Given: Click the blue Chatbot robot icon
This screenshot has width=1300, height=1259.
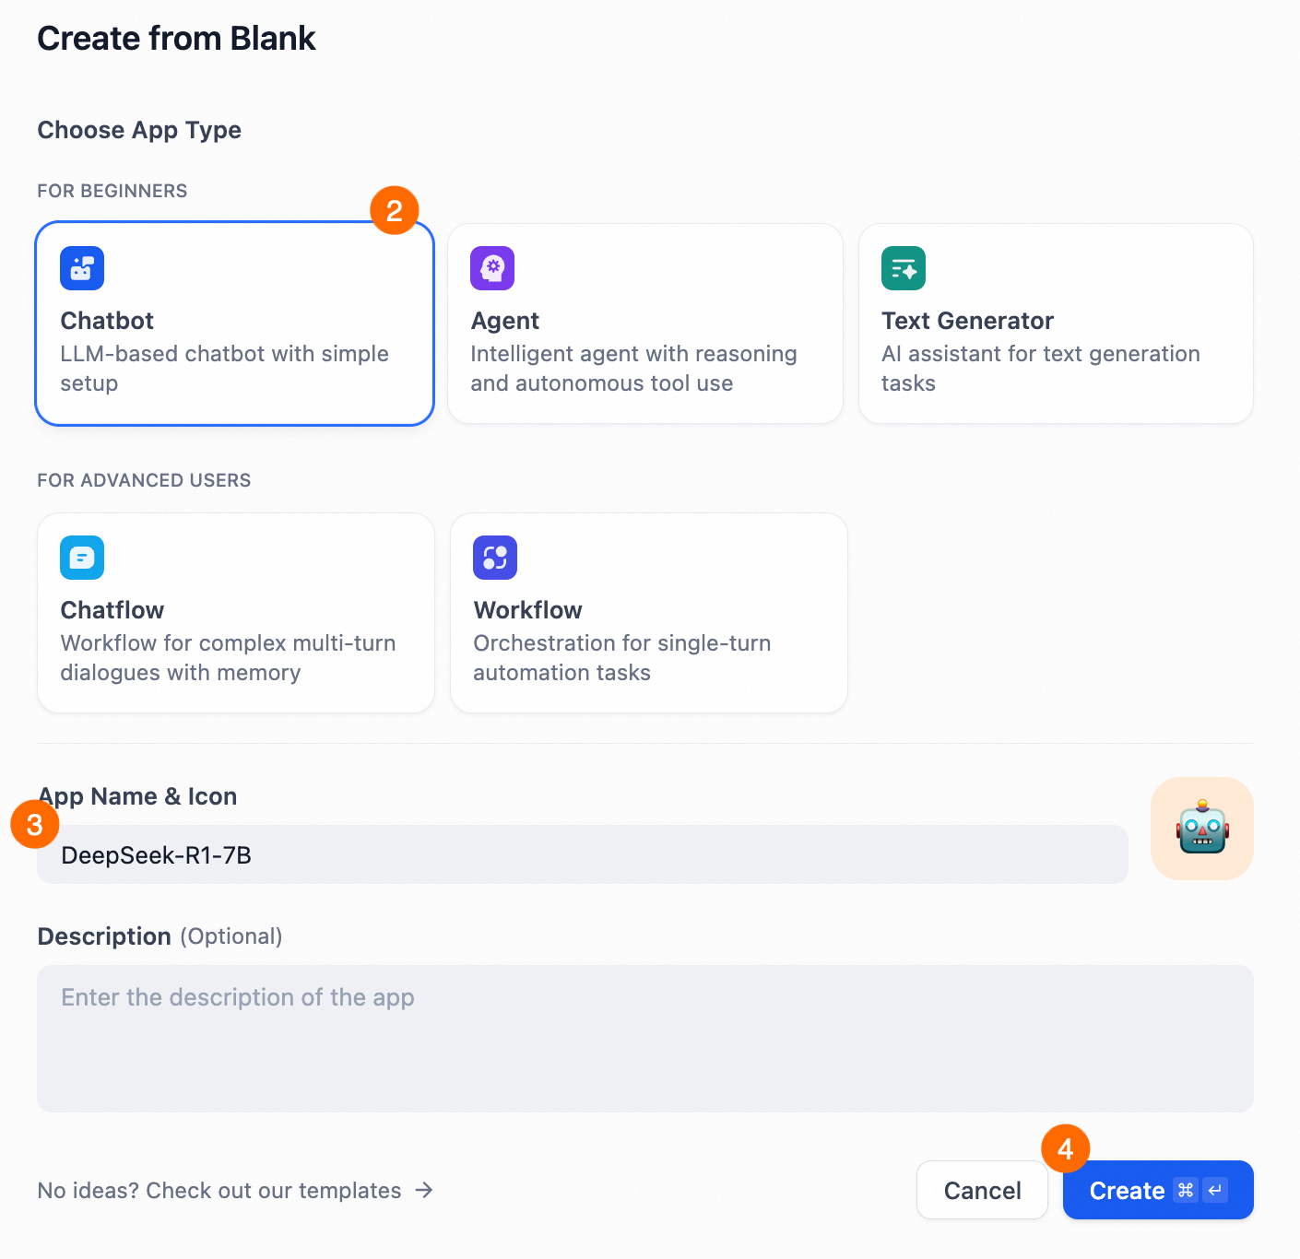Looking at the screenshot, I should point(82,268).
